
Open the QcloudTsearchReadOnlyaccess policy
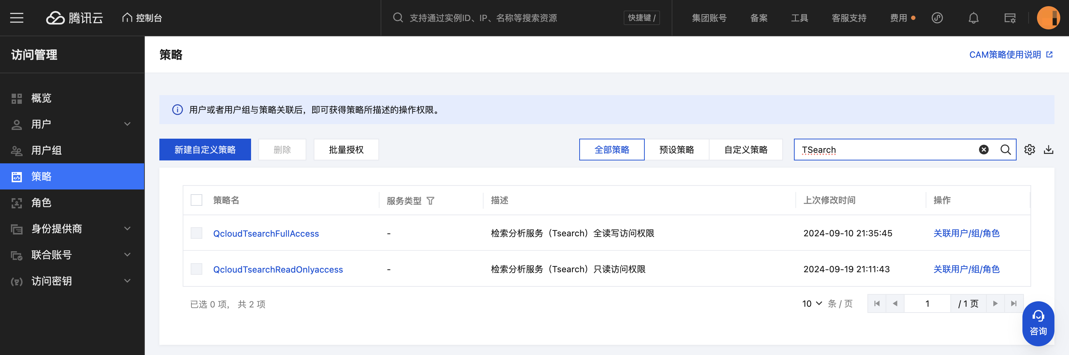point(278,270)
